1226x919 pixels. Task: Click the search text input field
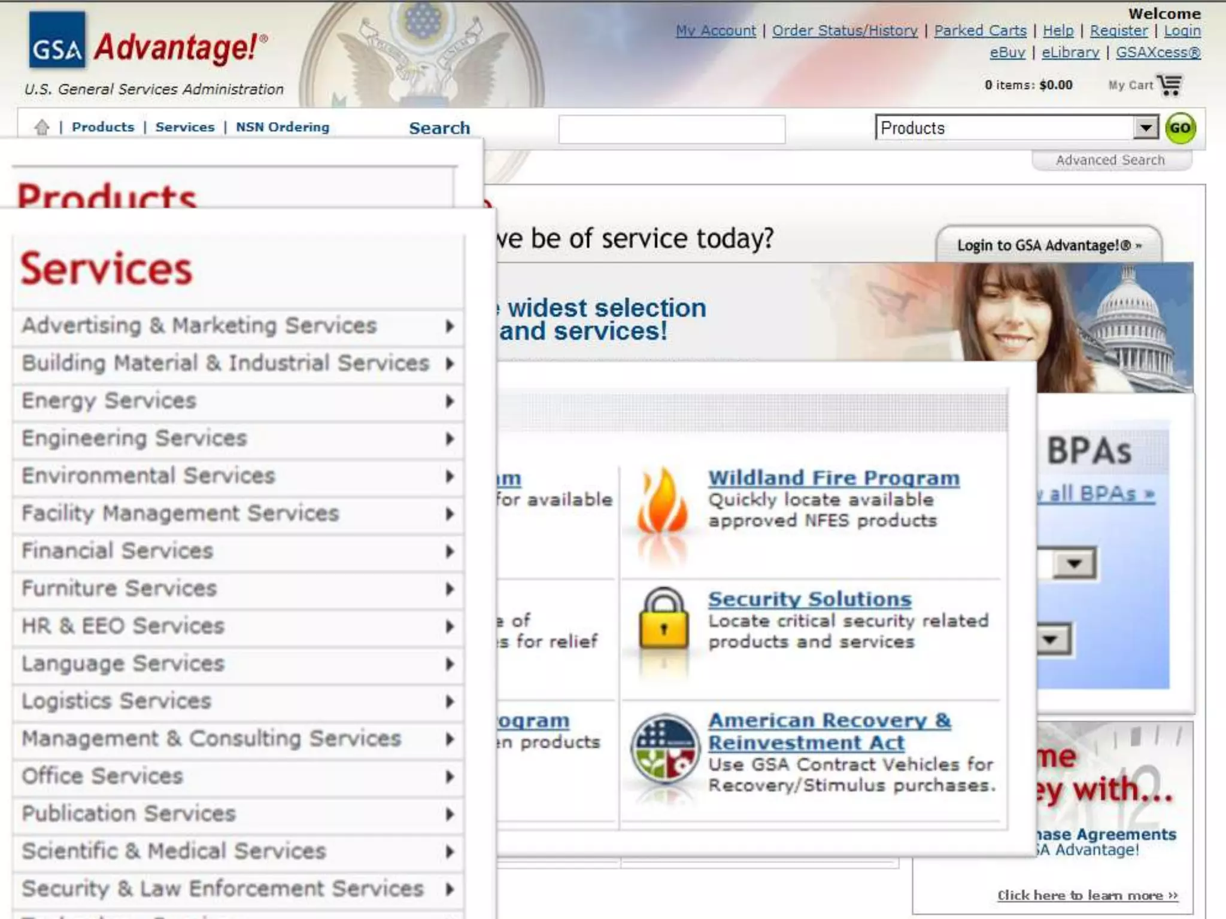(x=672, y=129)
